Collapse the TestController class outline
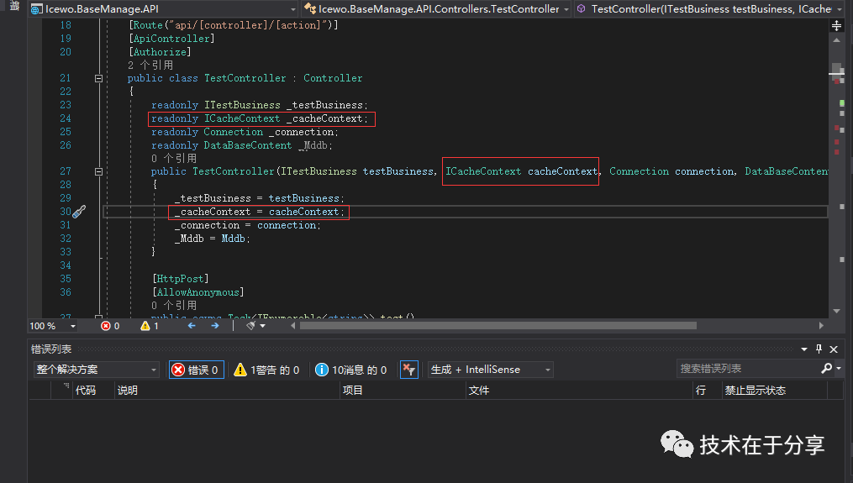 pyautogui.click(x=98, y=78)
